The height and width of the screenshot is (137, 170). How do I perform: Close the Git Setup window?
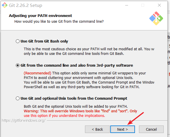(x=159, y=5)
